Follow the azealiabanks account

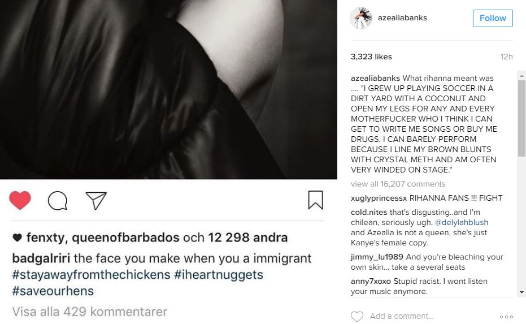pyautogui.click(x=493, y=18)
